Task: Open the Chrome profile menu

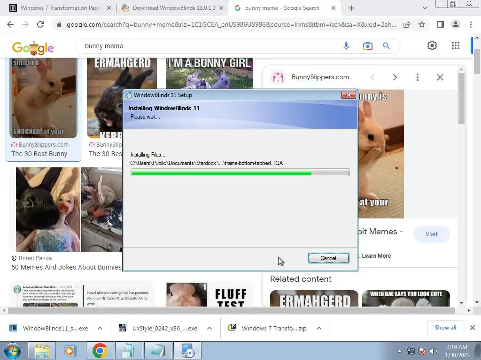Action: tap(456, 24)
